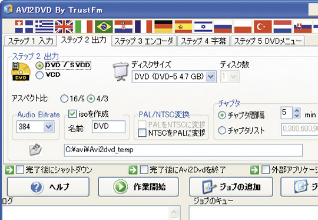The height and width of the screenshot is (220, 318).
Task: Toggle the isoを作成 checkbox
Action: (72, 114)
